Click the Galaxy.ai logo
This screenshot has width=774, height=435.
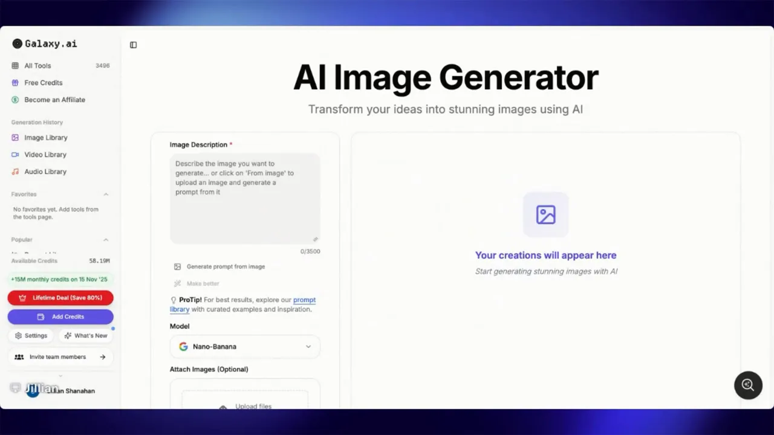tap(44, 43)
